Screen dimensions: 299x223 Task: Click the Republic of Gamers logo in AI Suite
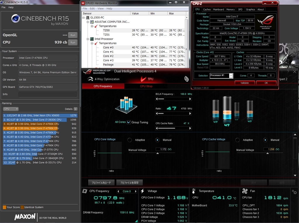click(97, 72)
